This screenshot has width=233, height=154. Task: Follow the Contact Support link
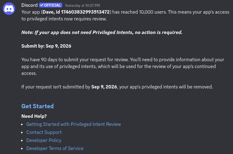pos(44,132)
